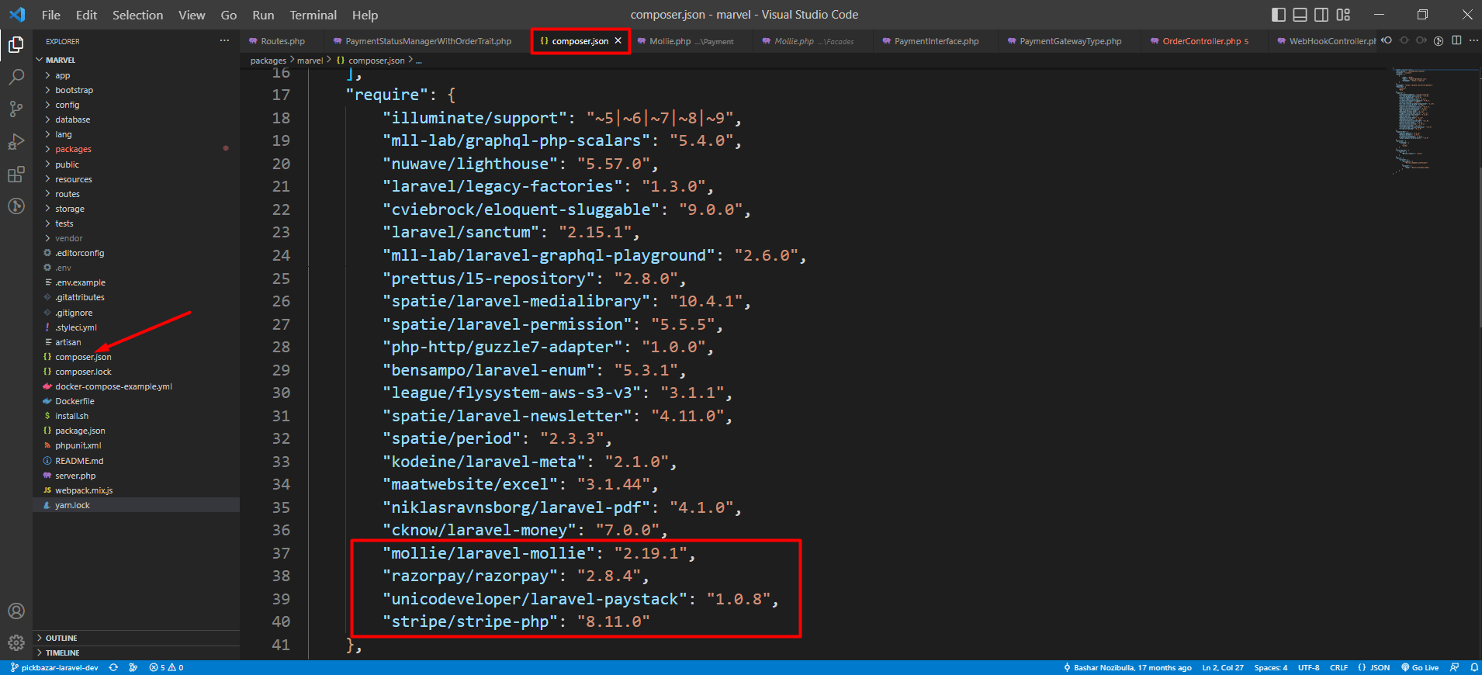The image size is (1482, 675).
Task: Open composer.lock in the file explorer
Action: coord(83,372)
